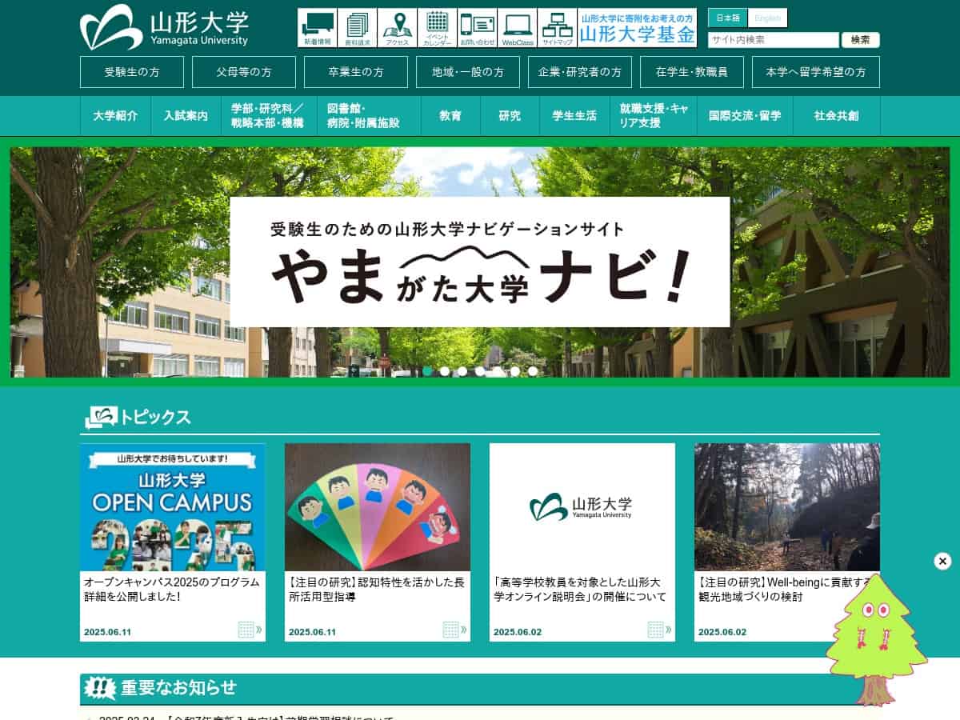This screenshot has width=960, height=720.
Task: Open 高等学校教員を対象とした説明会 article link
Action: click(x=580, y=590)
